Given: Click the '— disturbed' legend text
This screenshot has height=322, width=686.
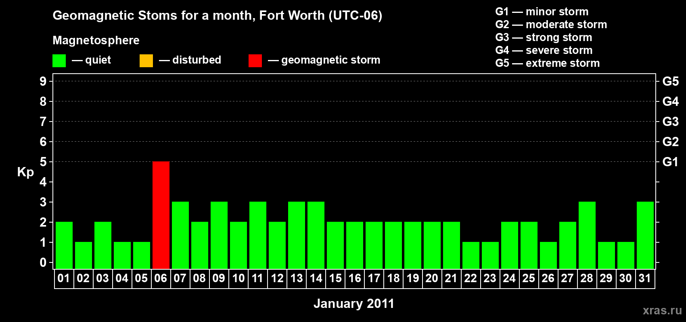Looking at the screenshot, I should coord(190,60).
